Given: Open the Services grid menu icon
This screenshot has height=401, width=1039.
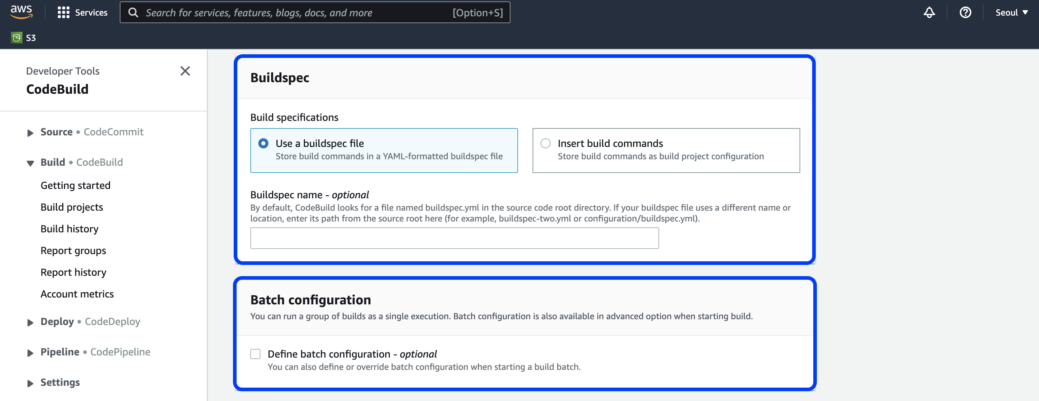Looking at the screenshot, I should (63, 13).
